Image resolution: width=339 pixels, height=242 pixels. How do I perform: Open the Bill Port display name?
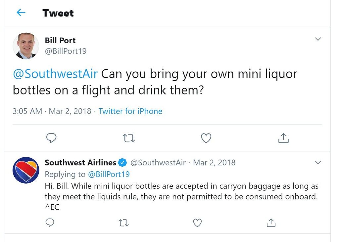click(x=60, y=40)
